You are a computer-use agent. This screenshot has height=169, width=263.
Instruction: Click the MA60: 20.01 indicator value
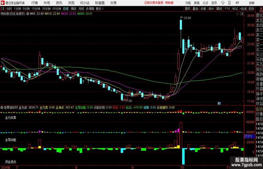[x=85, y=14]
